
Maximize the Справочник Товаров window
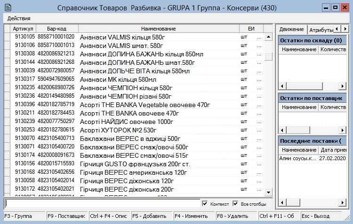pos(335,8)
